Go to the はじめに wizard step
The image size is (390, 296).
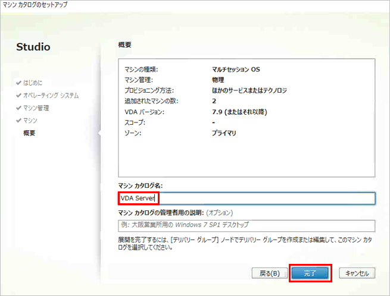33,83
